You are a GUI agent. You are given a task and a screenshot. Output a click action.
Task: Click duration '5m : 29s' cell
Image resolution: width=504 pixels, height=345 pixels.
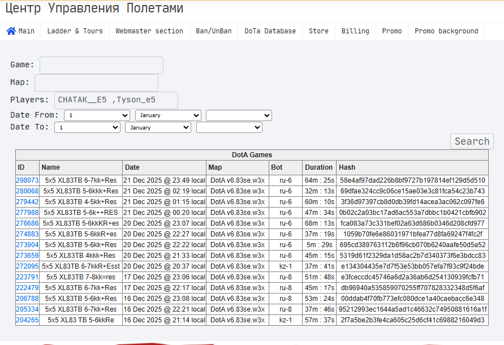click(319, 245)
